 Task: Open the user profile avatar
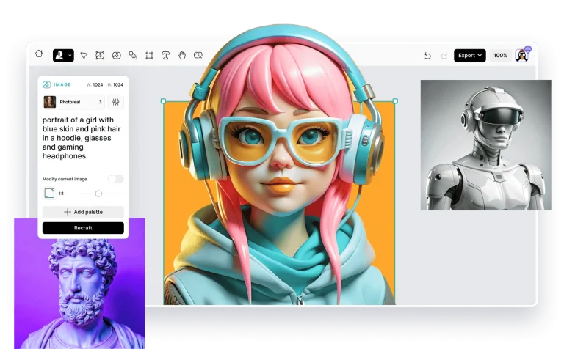point(522,55)
